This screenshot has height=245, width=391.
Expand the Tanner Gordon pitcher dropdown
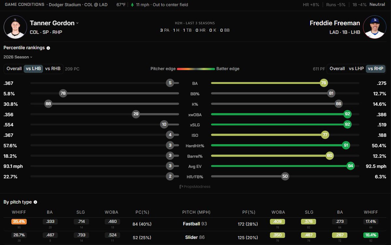(x=77, y=23)
